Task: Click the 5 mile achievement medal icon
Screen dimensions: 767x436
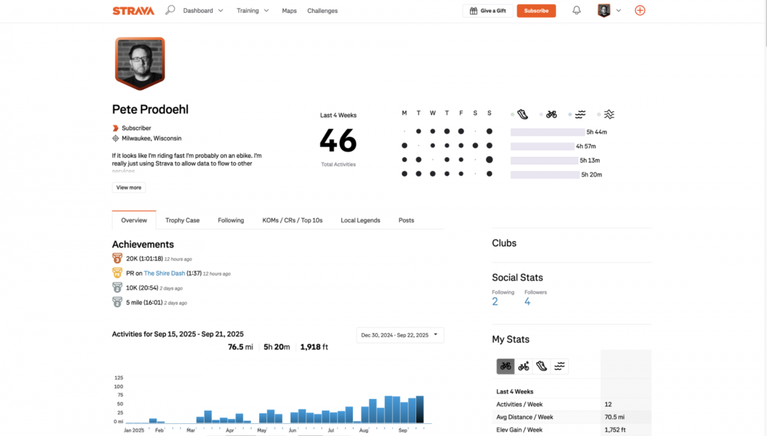Action: (117, 302)
